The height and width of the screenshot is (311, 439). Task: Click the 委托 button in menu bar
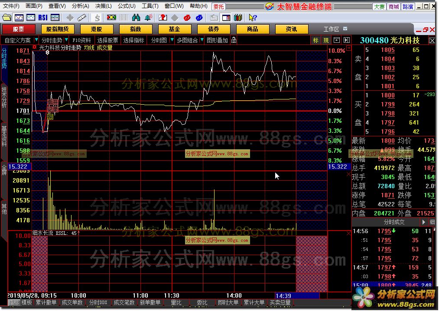[219, 6]
